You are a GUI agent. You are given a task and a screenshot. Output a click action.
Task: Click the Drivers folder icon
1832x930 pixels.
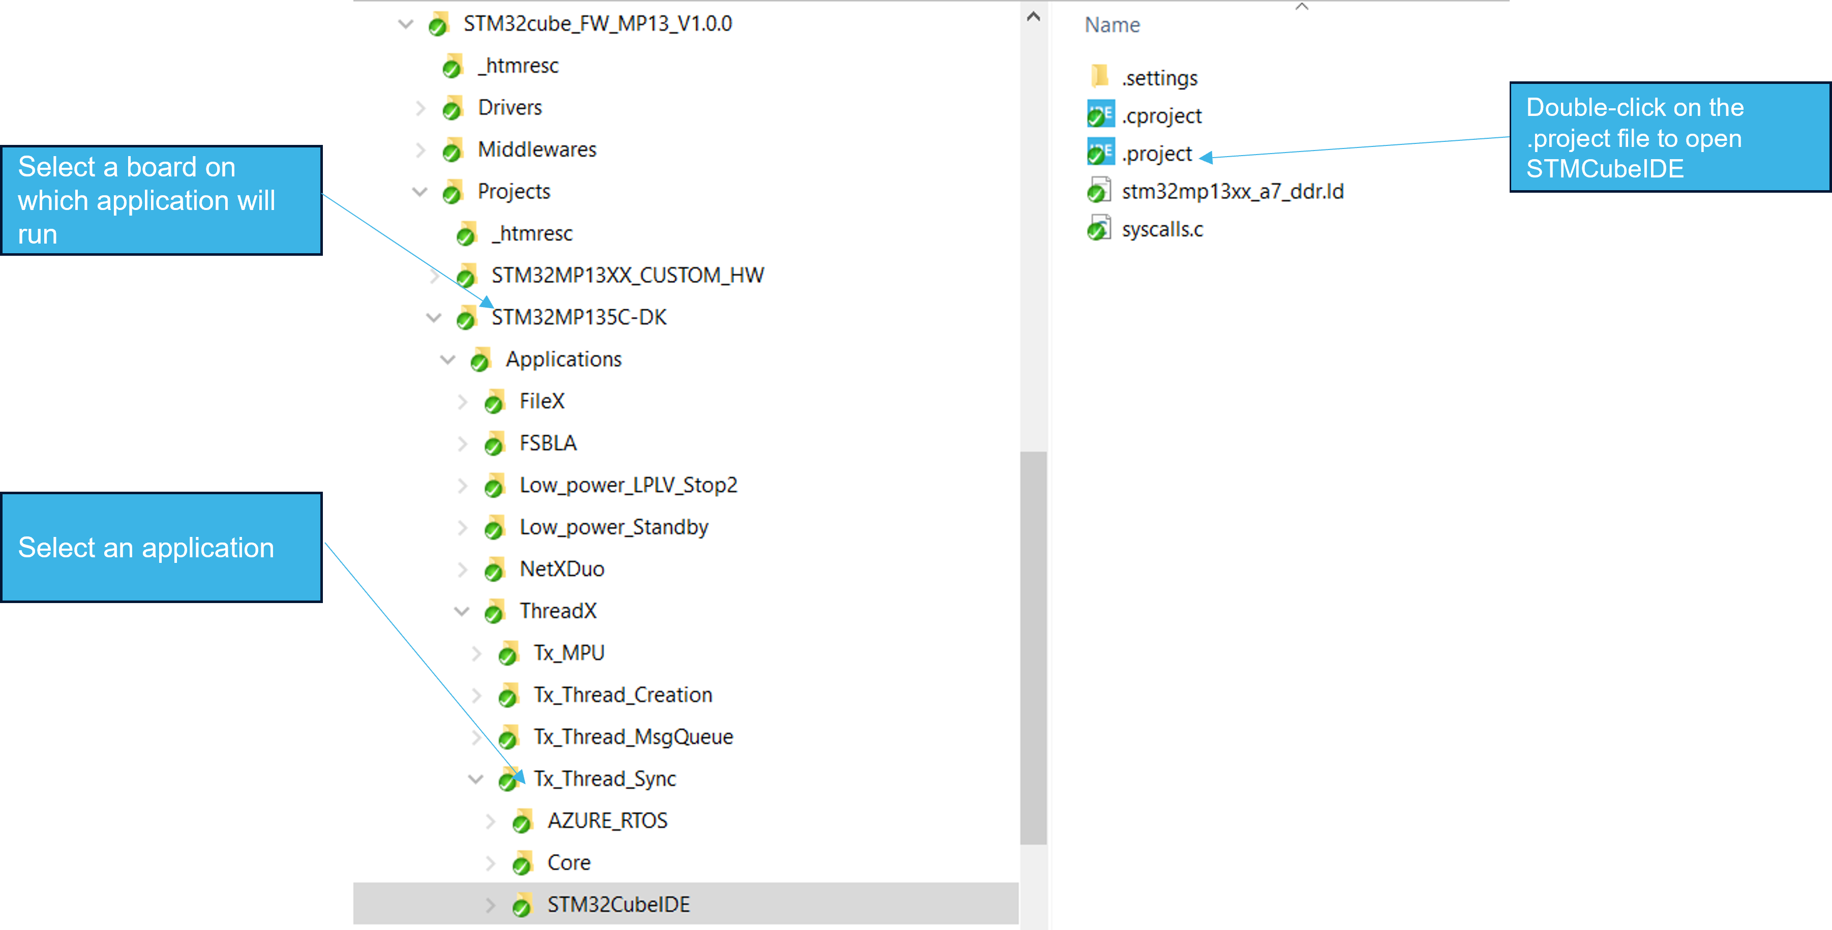pyautogui.click(x=453, y=108)
